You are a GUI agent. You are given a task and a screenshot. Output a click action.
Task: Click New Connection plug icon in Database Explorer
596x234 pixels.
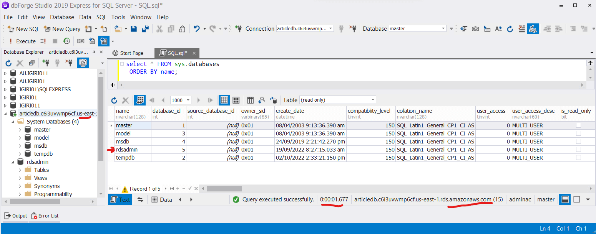click(x=46, y=63)
